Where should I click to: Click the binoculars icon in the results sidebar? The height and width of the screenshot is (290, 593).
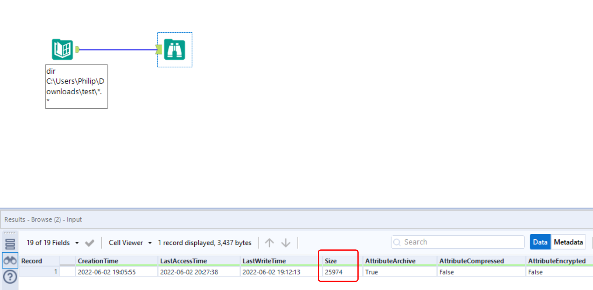[x=10, y=260]
